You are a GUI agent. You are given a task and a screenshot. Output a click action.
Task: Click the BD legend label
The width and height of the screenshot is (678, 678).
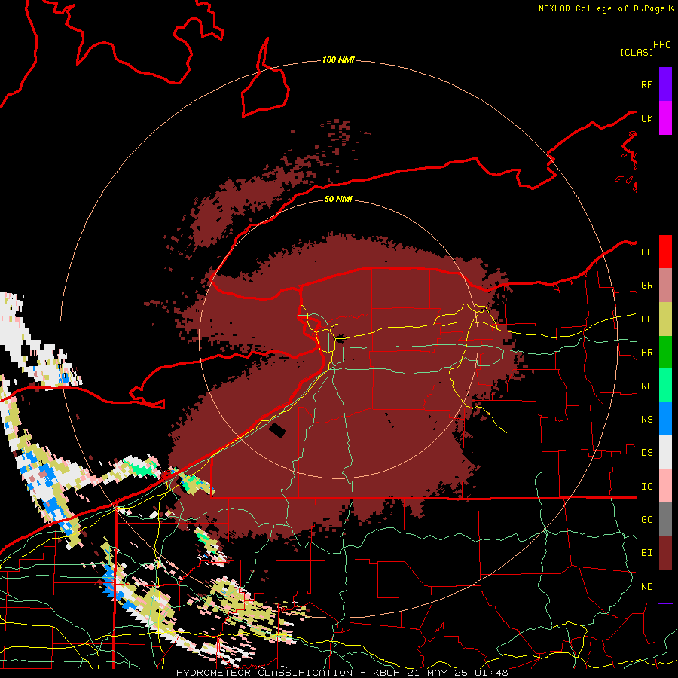pyautogui.click(x=646, y=319)
